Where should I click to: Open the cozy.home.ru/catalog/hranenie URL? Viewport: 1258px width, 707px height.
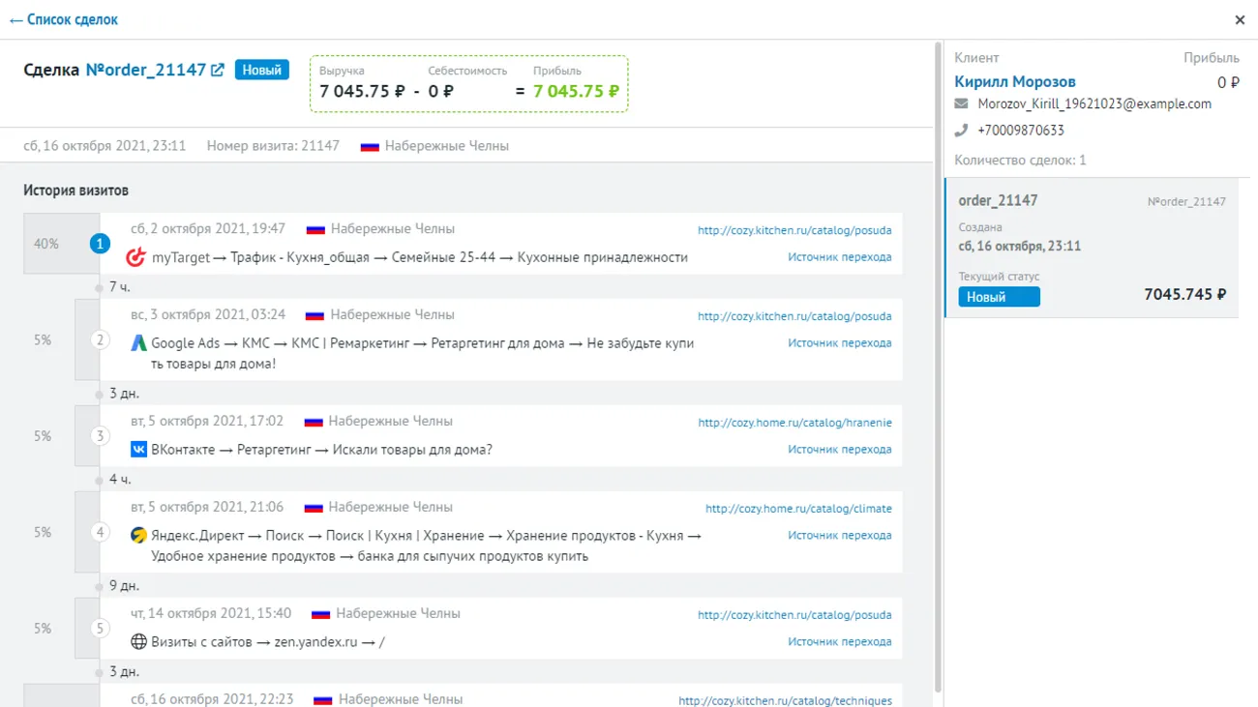[x=794, y=423]
